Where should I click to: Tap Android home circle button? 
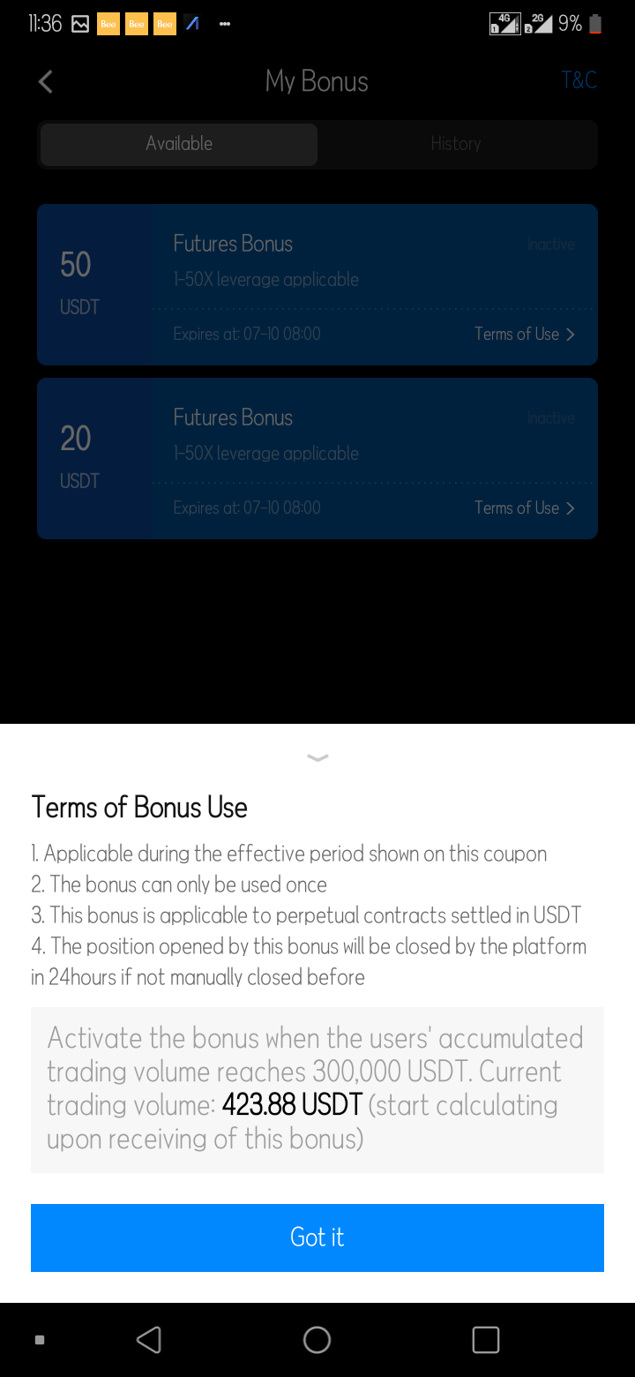point(317,1340)
